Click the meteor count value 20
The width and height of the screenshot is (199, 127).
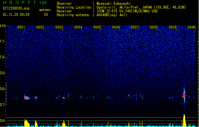tap(46, 15)
